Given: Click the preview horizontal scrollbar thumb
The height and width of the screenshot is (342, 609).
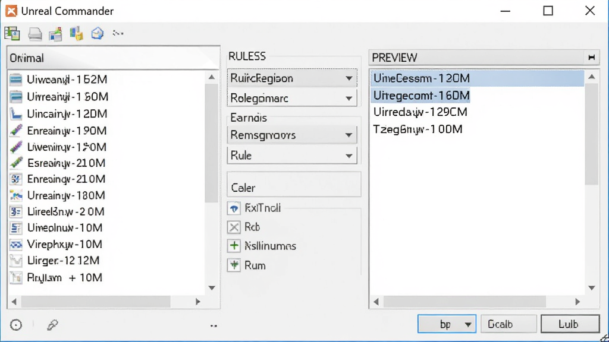Looking at the screenshot, I should tap(464, 302).
